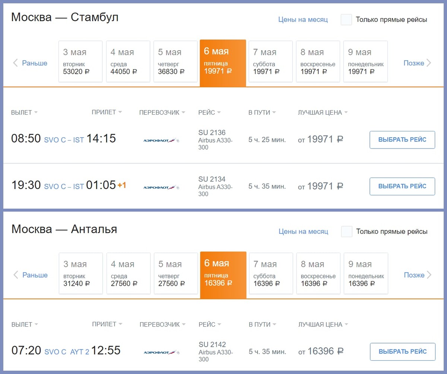Open monthly prices for Москва — Стамбул
The width and height of the screenshot is (447, 374).
pyautogui.click(x=303, y=20)
